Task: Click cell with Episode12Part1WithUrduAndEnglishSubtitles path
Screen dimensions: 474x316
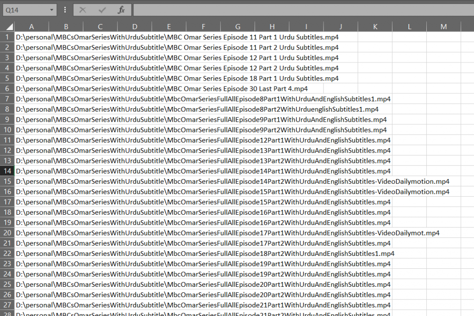Action: pos(203,140)
